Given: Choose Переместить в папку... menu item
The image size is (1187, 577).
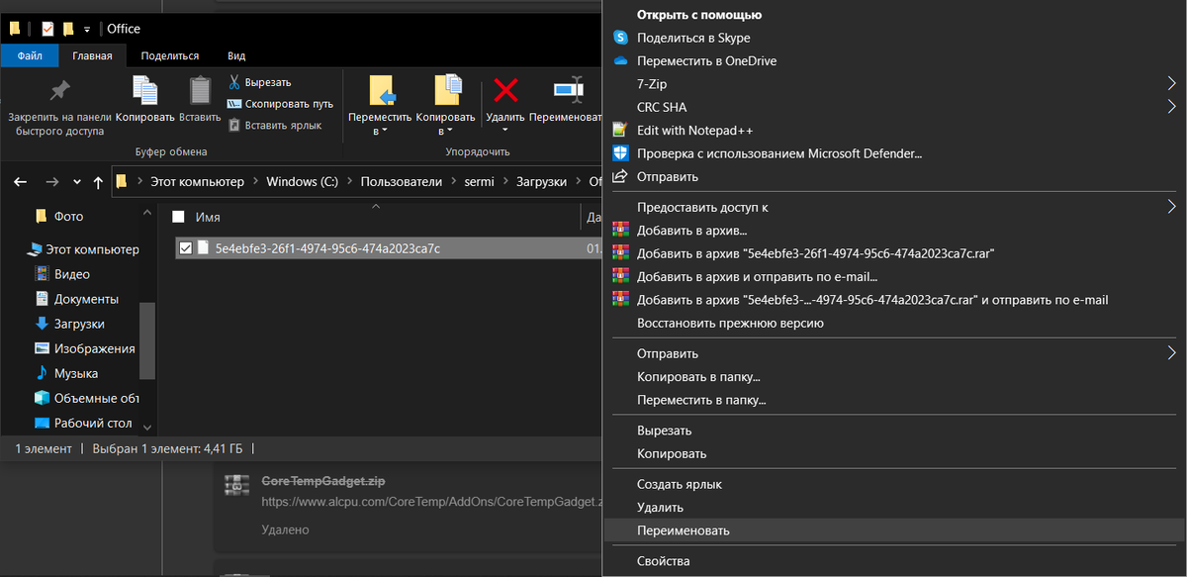Looking at the screenshot, I should [x=701, y=400].
